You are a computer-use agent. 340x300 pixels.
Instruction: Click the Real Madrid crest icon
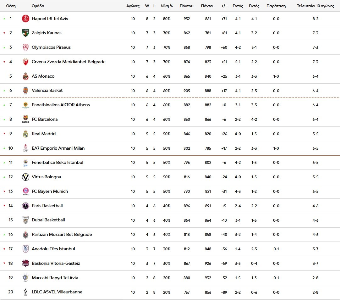(x=25, y=134)
